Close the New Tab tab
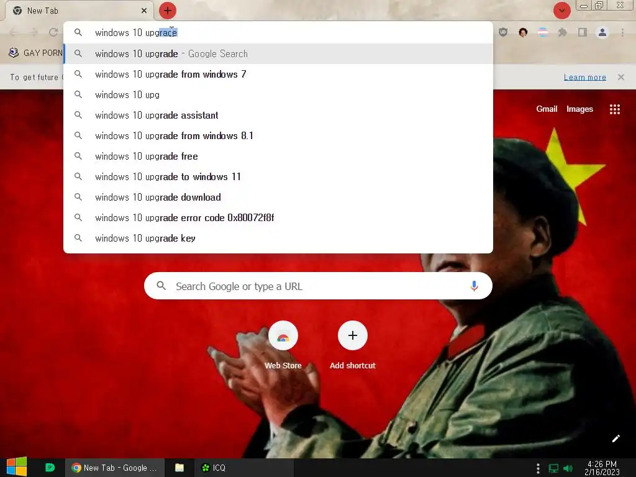 click(144, 11)
